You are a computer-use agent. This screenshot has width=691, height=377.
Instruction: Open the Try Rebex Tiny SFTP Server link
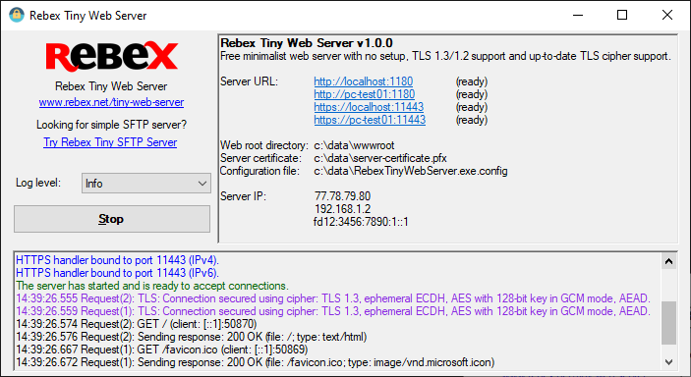(110, 142)
